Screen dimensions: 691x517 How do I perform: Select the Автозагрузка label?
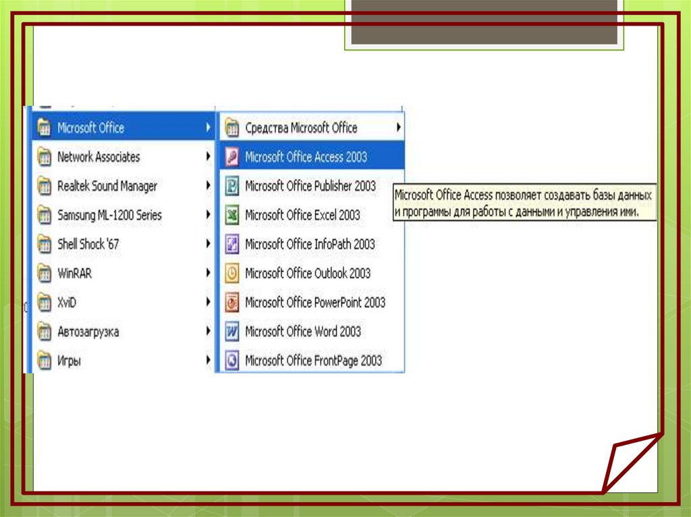(x=88, y=332)
